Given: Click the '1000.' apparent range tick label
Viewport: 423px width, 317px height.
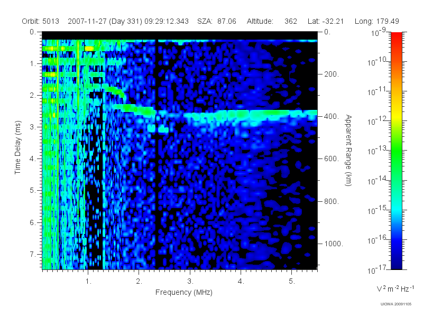Looking at the screenshot, I should pyautogui.click(x=334, y=244).
